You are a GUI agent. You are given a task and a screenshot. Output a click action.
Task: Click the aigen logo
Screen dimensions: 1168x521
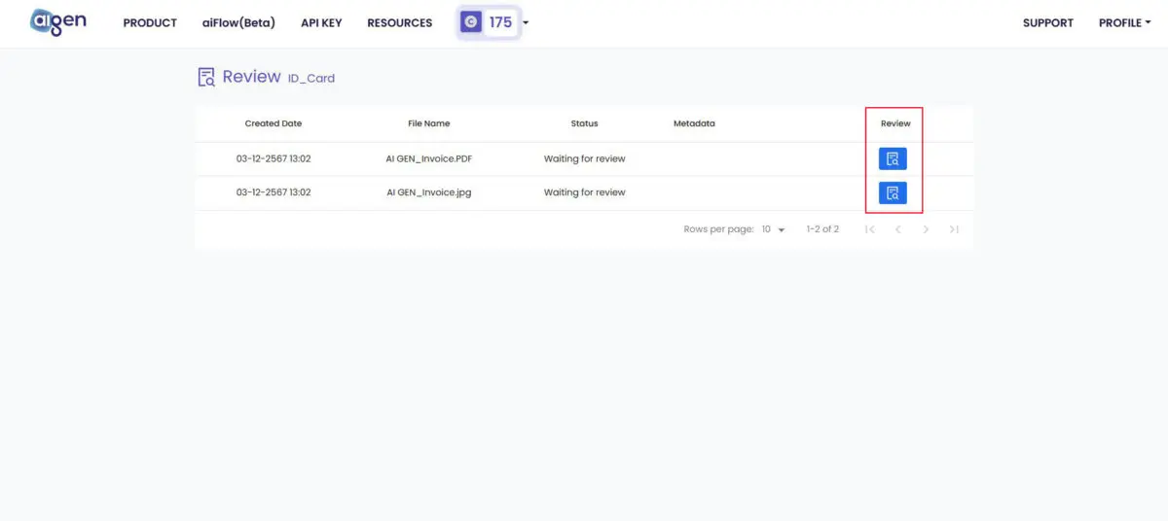tap(58, 21)
